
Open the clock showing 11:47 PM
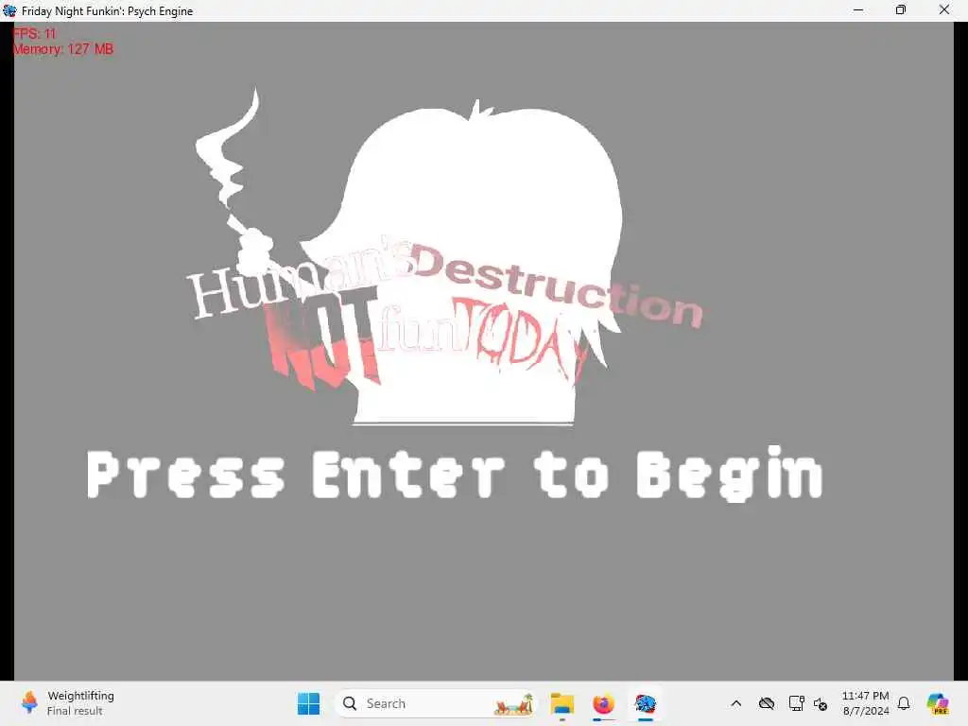point(866,703)
